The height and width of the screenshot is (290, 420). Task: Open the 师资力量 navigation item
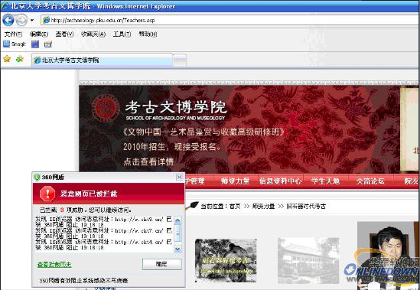[x=235, y=181]
